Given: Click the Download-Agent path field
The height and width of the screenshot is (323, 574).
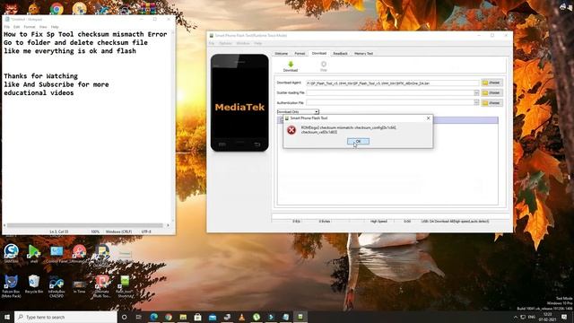Looking at the screenshot, I should coord(393,83).
